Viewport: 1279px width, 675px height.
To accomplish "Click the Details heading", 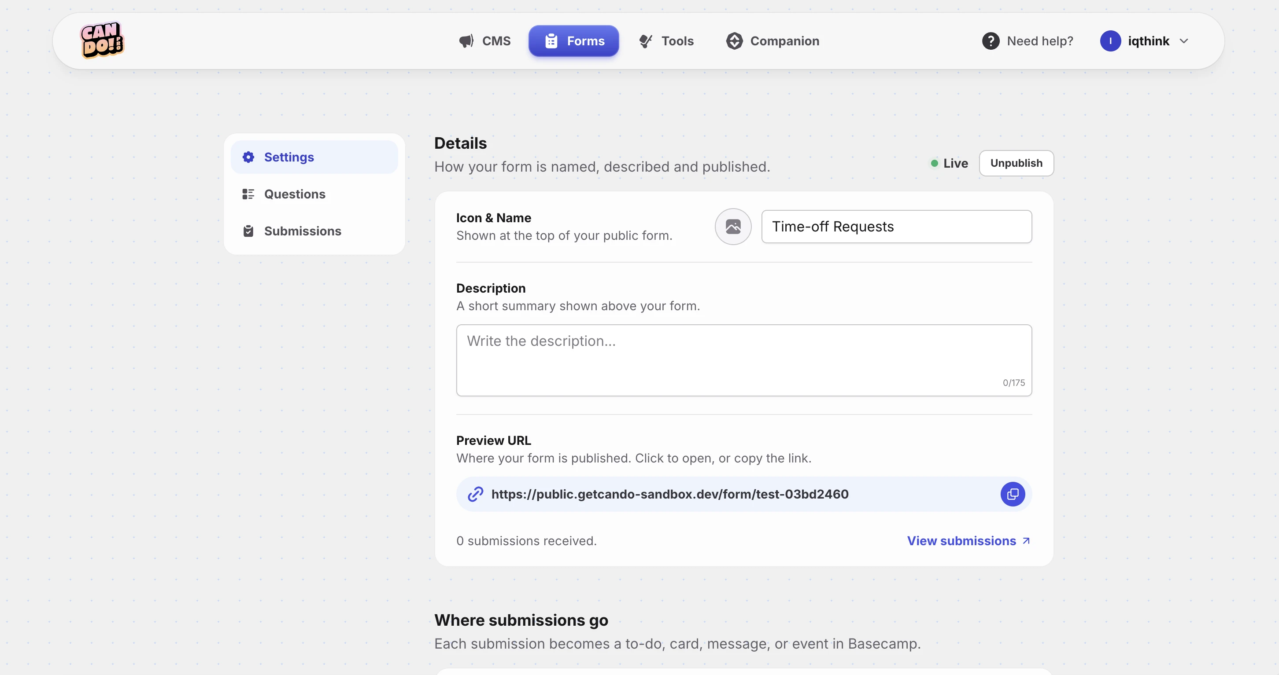I will 460,143.
